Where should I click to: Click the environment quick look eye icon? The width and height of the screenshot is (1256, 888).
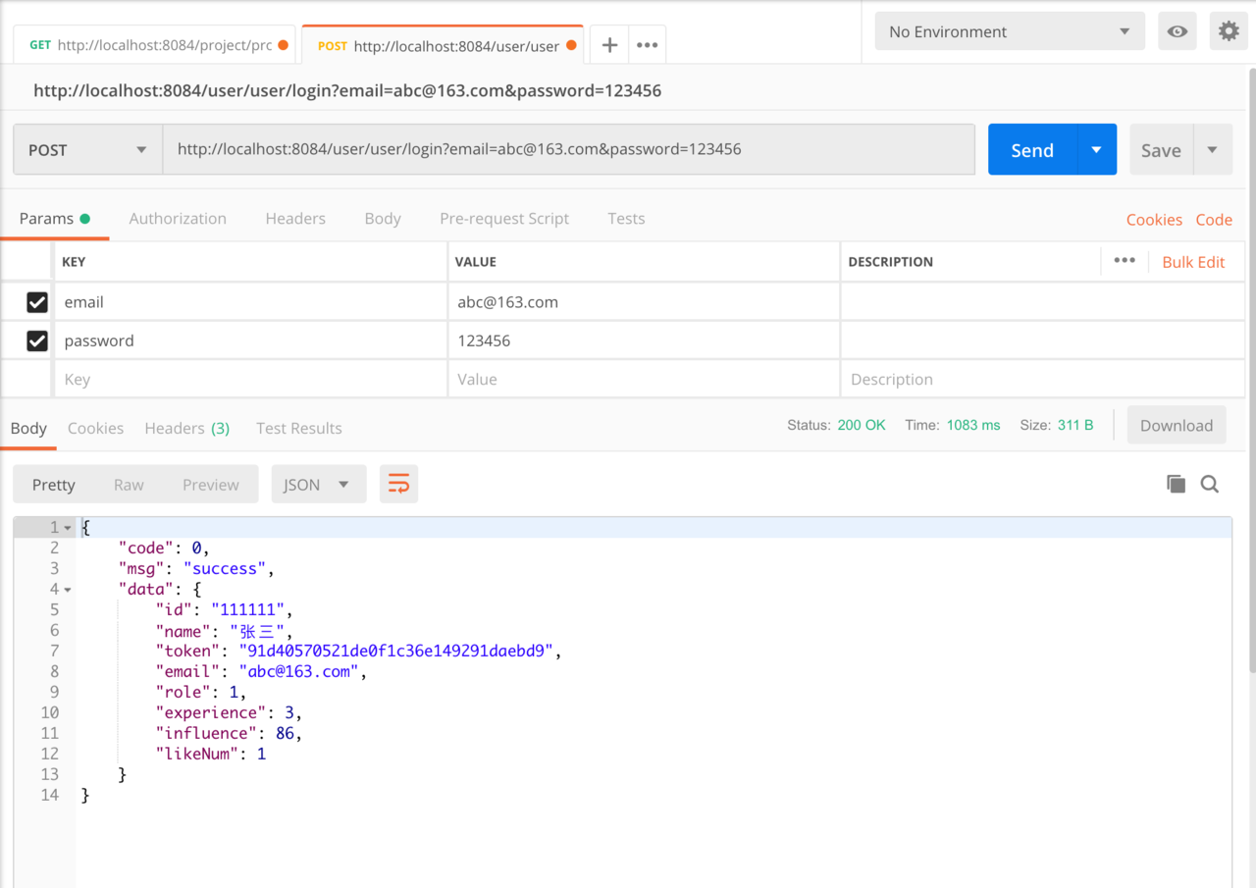pos(1177,31)
